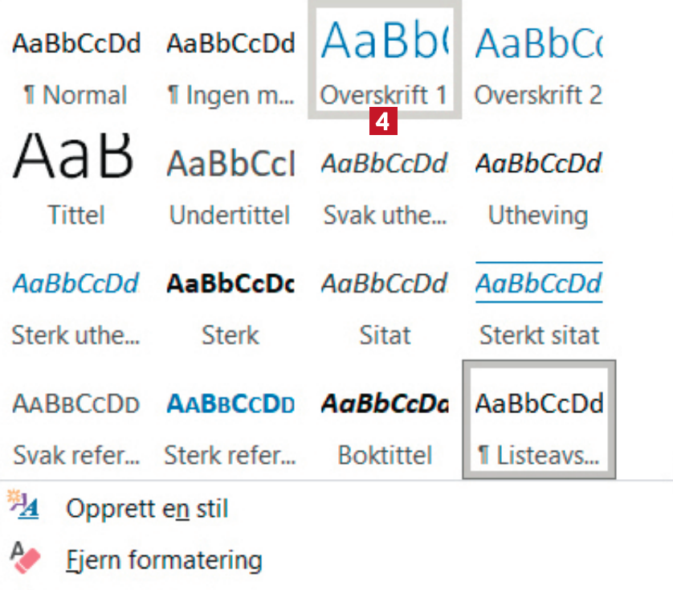Click the Fjern formatering eraser icon

pos(24,556)
